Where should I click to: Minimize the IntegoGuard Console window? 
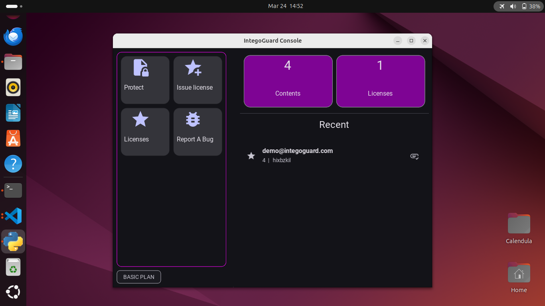tap(398, 41)
